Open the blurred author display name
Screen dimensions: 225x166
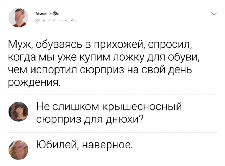[x=46, y=14]
